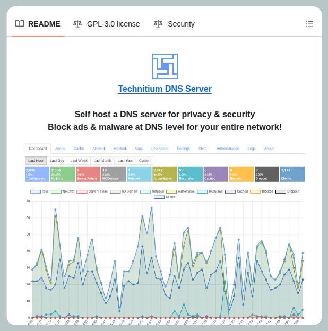Select the Dashboard tab in screenshot
The image size is (328, 331).
[x=38, y=149]
